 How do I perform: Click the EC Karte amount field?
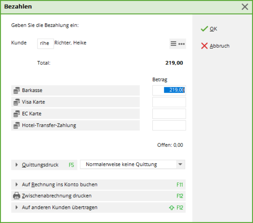(x=169, y=114)
